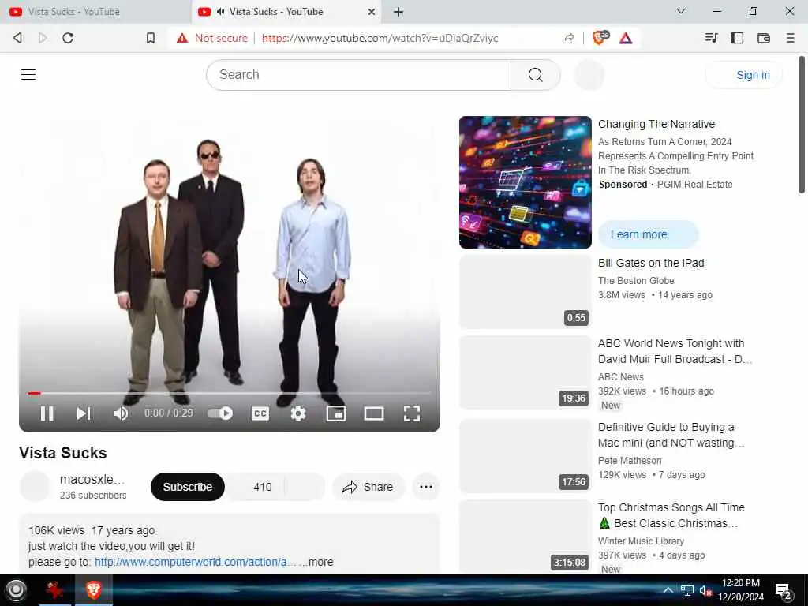Click Winter Music Library channel name
This screenshot has height=606, width=808.
click(x=641, y=541)
